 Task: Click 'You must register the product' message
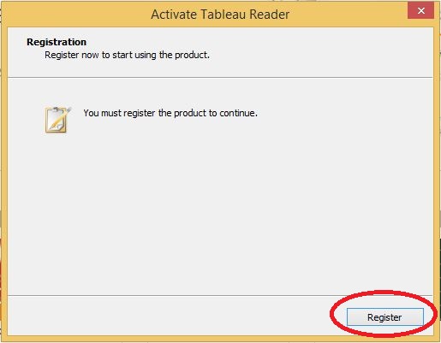coord(170,113)
